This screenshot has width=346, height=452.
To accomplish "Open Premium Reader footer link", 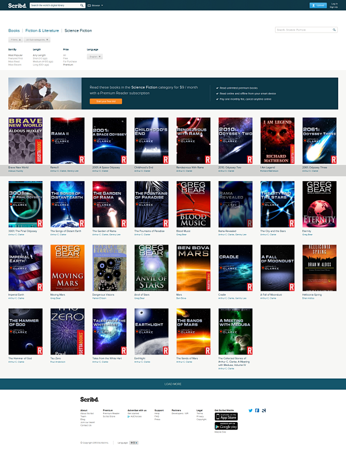I will pyautogui.click(x=111, y=413).
